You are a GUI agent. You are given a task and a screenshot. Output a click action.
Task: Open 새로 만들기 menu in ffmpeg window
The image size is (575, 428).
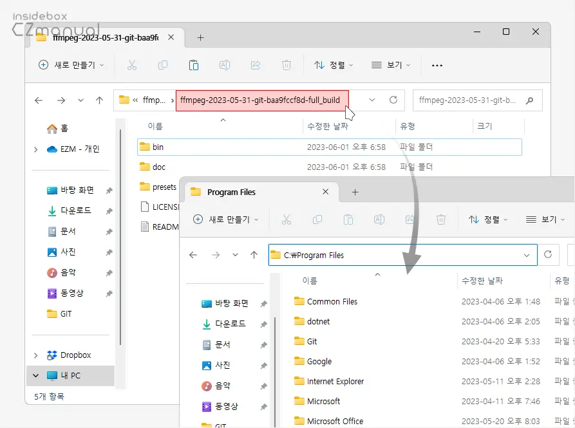[71, 65]
